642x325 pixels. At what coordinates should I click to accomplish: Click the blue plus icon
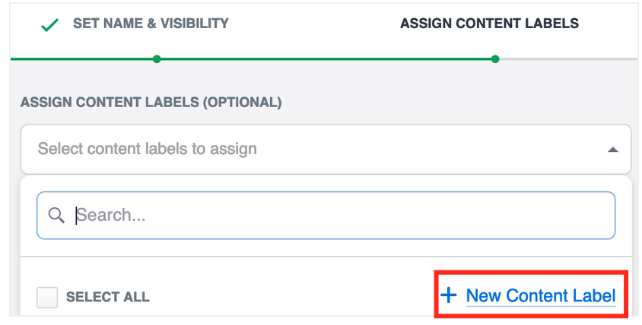pyautogui.click(x=449, y=295)
